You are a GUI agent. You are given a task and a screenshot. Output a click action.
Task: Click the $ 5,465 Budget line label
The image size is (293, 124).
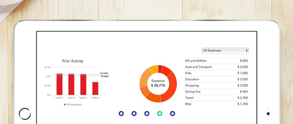(x=105, y=75)
